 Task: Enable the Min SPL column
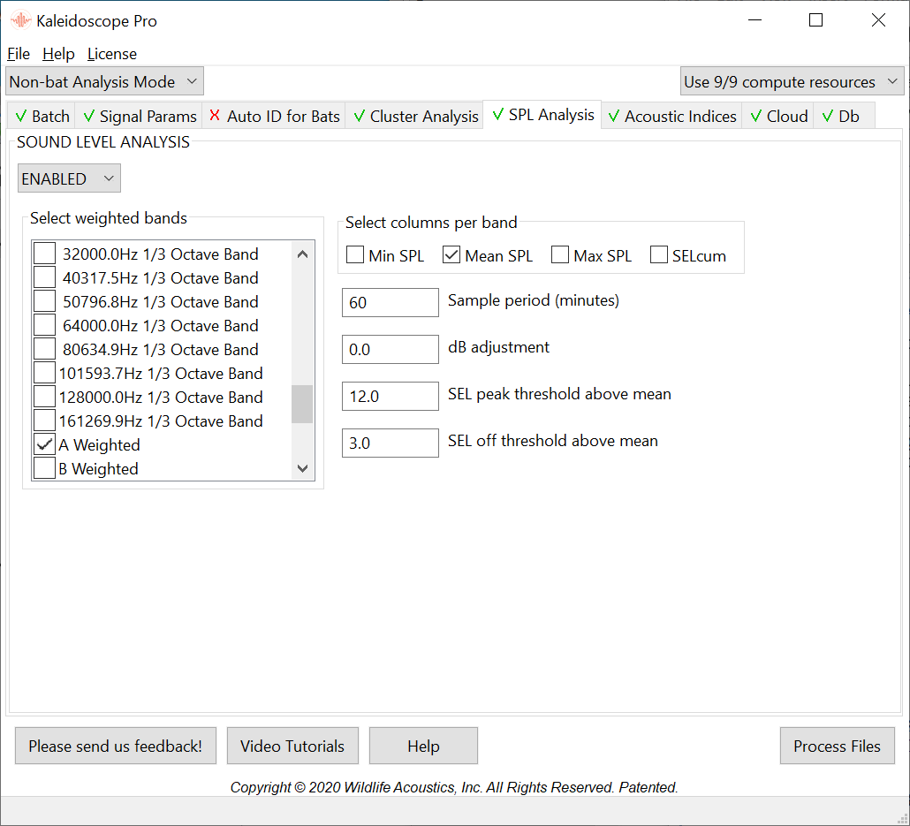(x=355, y=255)
